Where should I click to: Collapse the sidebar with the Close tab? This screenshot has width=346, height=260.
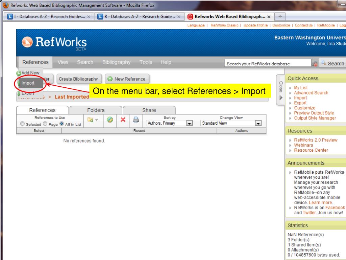[281, 90]
